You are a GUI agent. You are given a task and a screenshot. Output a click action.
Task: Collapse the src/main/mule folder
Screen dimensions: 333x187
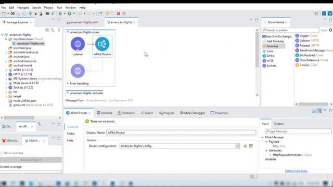click(x=6, y=39)
